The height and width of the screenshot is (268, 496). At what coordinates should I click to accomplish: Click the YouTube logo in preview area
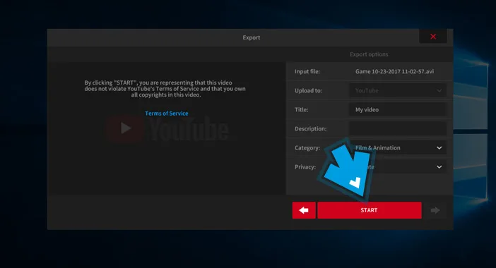167,128
